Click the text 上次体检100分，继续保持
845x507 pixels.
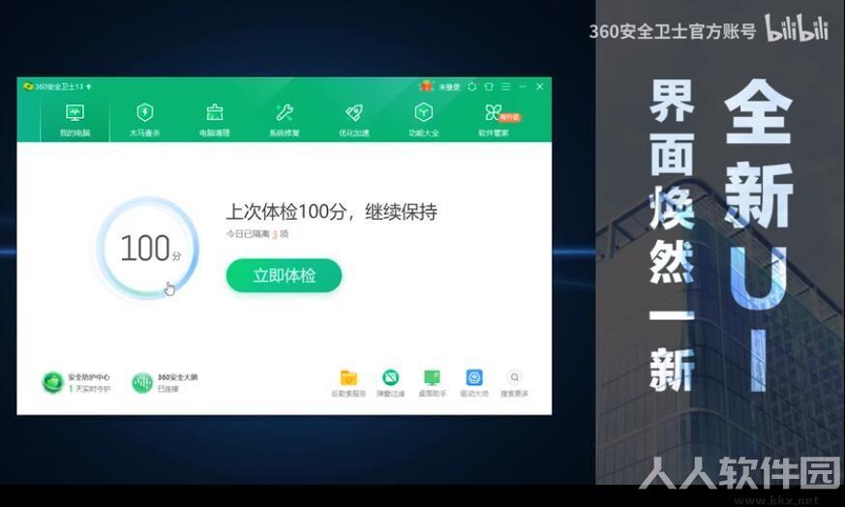pyautogui.click(x=331, y=212)
